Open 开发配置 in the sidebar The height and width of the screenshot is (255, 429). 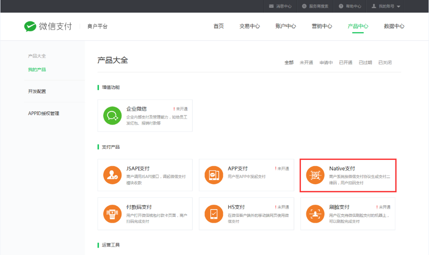tap(37, 92)
